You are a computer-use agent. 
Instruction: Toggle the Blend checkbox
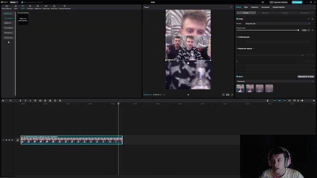[237, 19]
